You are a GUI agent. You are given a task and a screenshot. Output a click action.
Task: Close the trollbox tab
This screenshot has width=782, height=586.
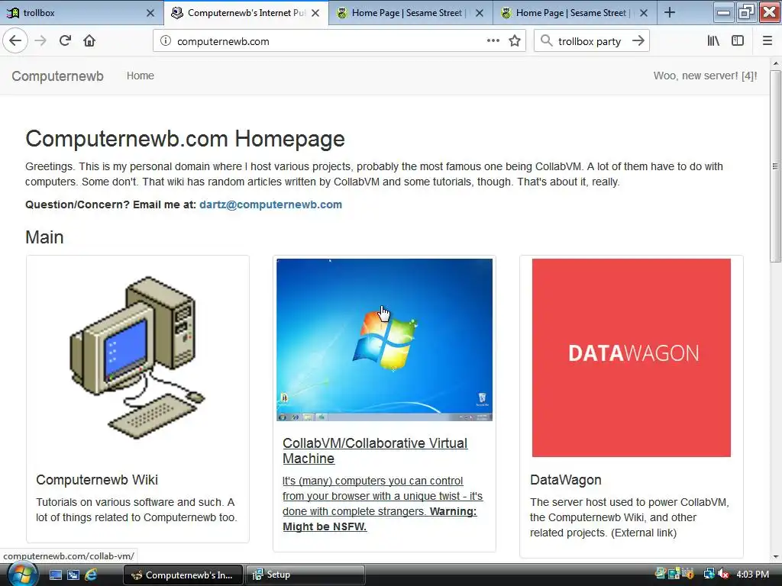click(x=150, y=13)
